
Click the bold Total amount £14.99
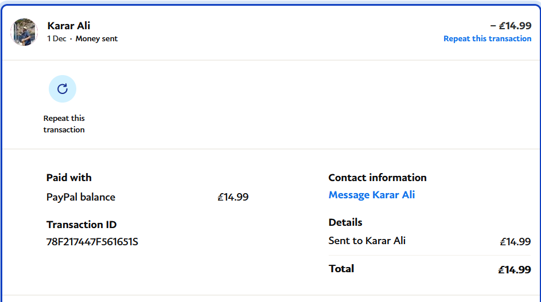(514, 269)
